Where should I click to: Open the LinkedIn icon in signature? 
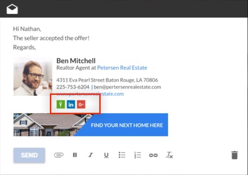point(71,105)
